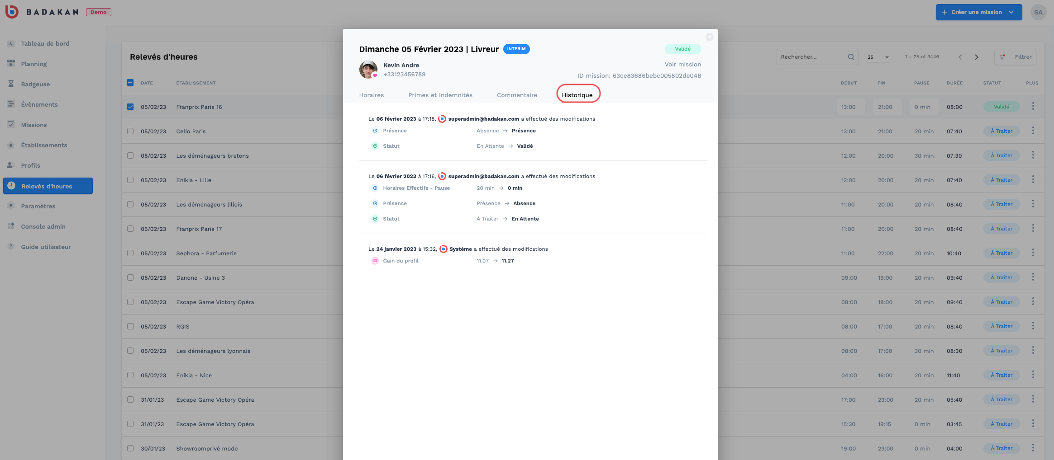
Task: Open the Console admin icon
Action: click(x=11, y=226)
